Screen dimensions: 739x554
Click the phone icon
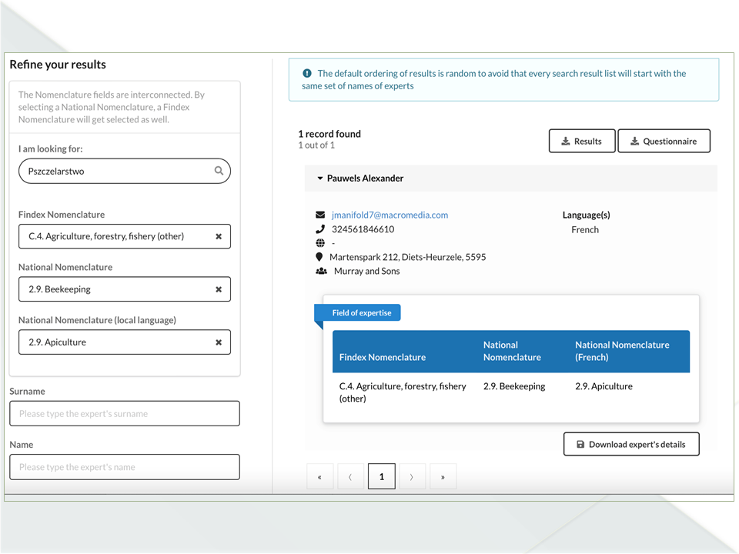pos(320,229)
